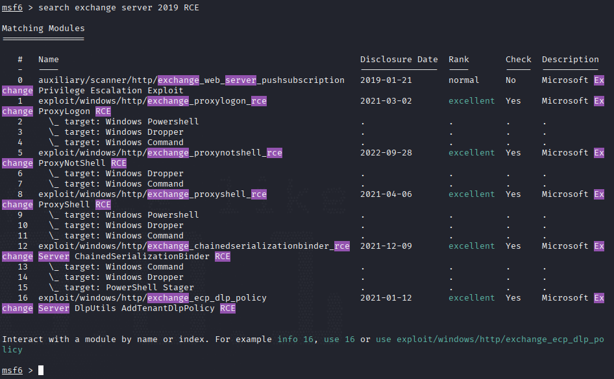The height and width of the screenshot is (379, 614).
Task: Click the green "info 16" example text
Action: click(x=295, y=339)
